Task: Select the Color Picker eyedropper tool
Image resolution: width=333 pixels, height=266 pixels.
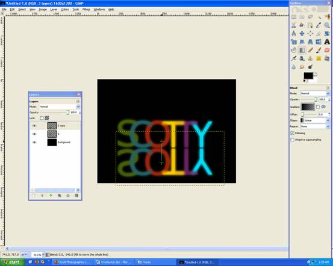Action: 319,25
